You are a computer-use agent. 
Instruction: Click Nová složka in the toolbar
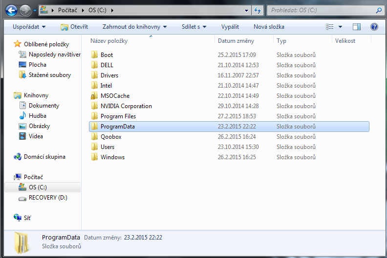tap(269, 27)
